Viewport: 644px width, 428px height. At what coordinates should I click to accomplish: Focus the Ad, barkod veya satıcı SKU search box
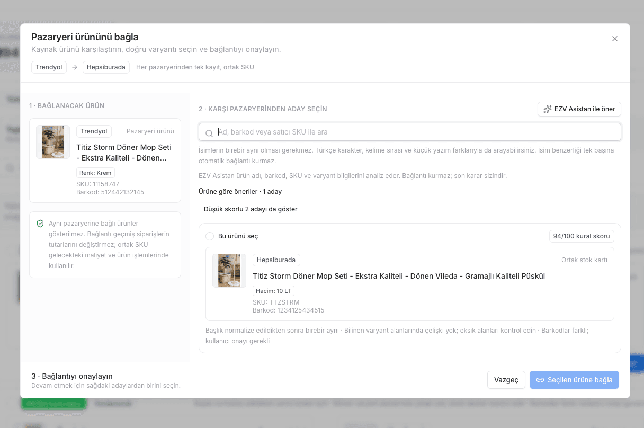coord(410,132)
